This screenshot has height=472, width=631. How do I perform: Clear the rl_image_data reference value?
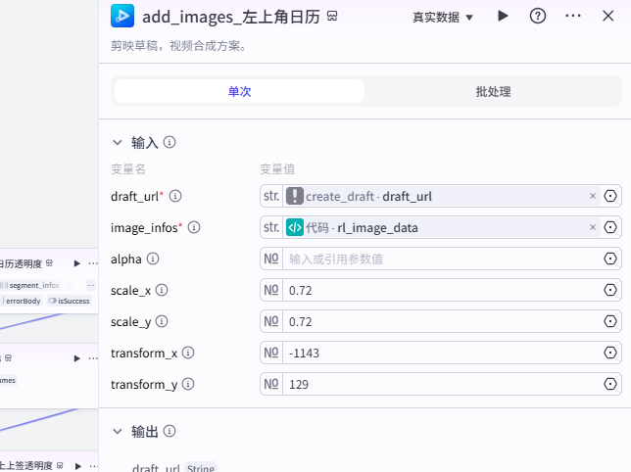pos(592,227)
